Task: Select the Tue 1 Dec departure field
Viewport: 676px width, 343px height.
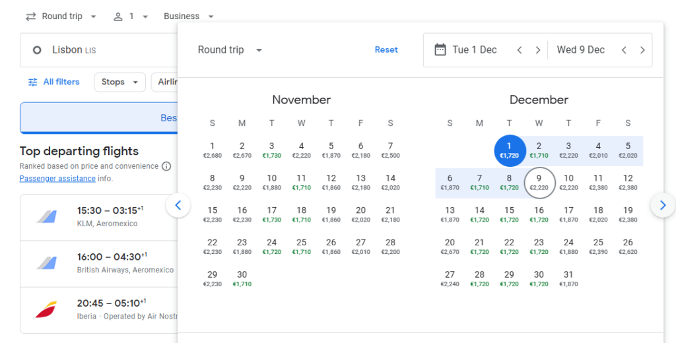Action: (x=474, y=50)
